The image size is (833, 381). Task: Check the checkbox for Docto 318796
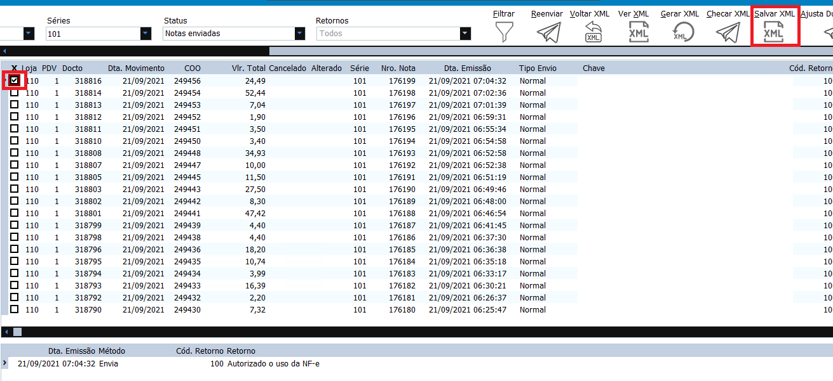[14, 249]
